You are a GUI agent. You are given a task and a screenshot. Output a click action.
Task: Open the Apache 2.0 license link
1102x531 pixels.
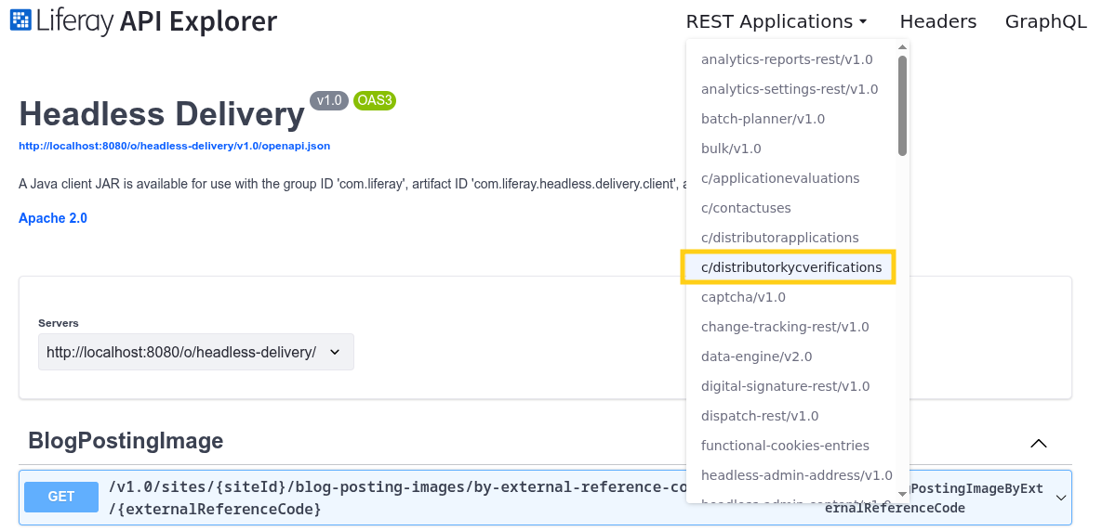[53, 218]
